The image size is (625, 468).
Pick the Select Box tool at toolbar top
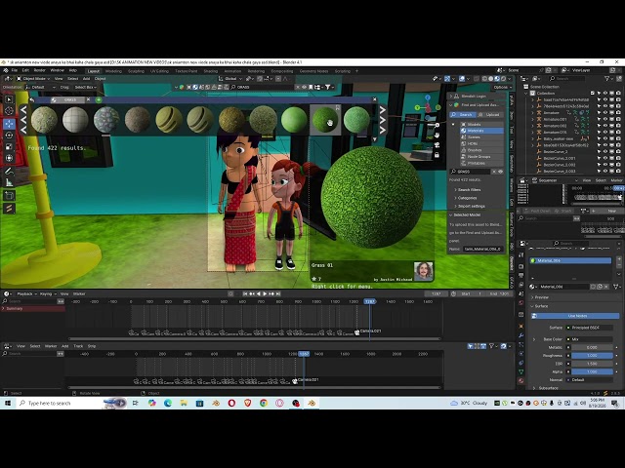click(9, 99)
